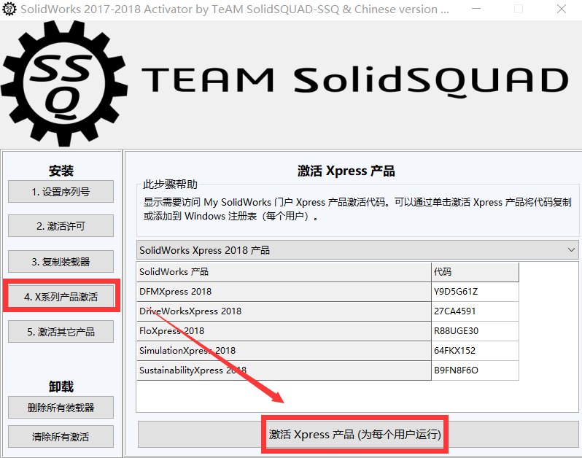Click code cell R88UGE30
Image resolution: width=582 pixels, height=458 pixels.
pyautogui.click(x=475, y=330)
